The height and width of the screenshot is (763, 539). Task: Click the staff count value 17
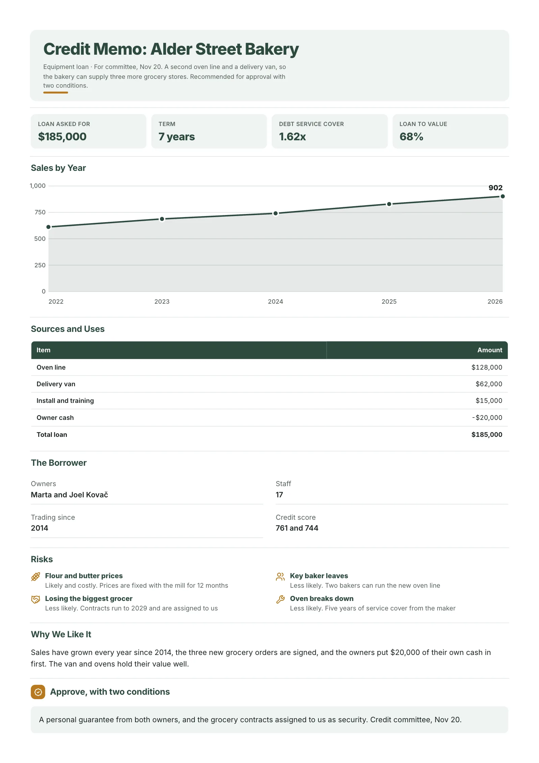(279, 495)
